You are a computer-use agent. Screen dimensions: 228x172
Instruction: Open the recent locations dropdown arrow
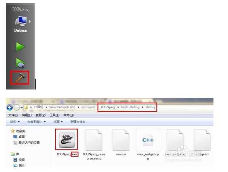pyautogui.click(x=22, y=108)
